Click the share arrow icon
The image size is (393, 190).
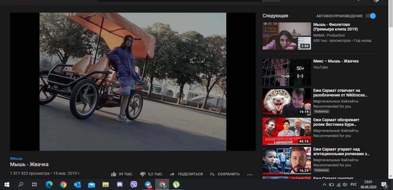click(172, 174)
